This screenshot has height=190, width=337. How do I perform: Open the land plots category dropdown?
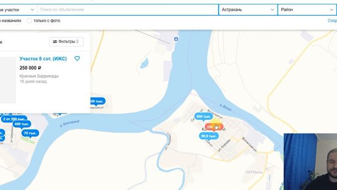pos(18,9)
